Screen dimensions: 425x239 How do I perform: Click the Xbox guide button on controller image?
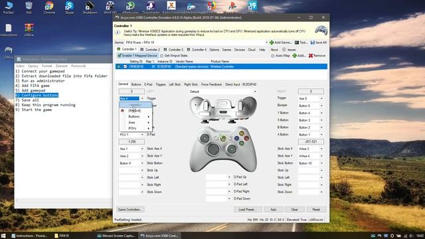(x=223, y=139)
